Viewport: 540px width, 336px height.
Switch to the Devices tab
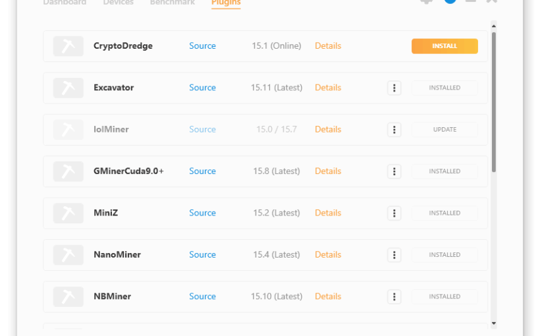click(x=118, y=3)
